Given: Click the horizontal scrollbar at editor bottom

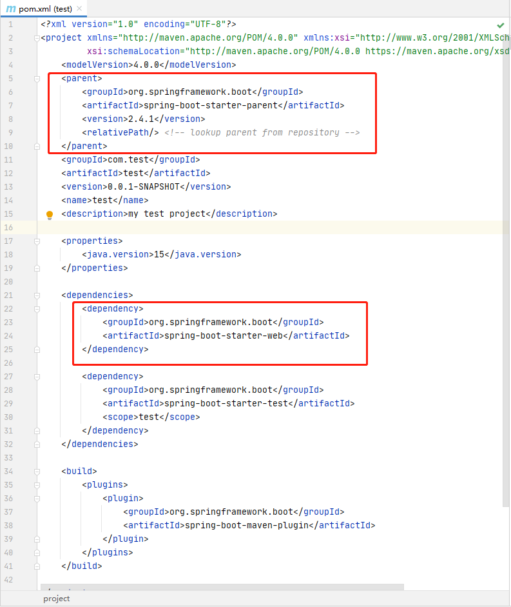Looking at the screenshot, I should pos(222,587).
